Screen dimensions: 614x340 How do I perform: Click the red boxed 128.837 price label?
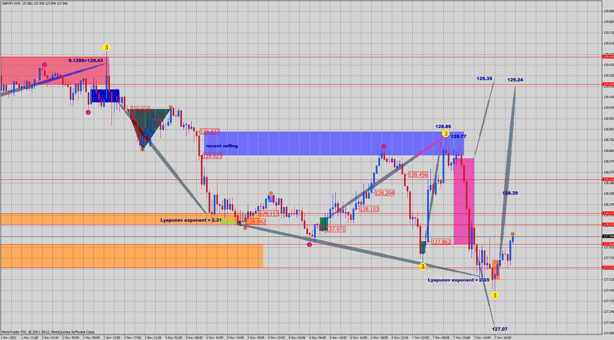(210, 132)
